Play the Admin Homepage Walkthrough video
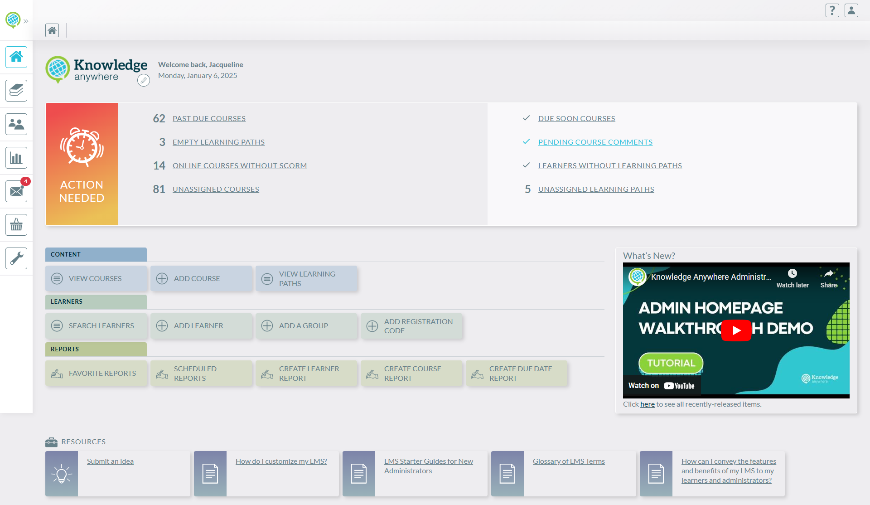This screenshot has height=505, width=870. (x=736, y=330)
